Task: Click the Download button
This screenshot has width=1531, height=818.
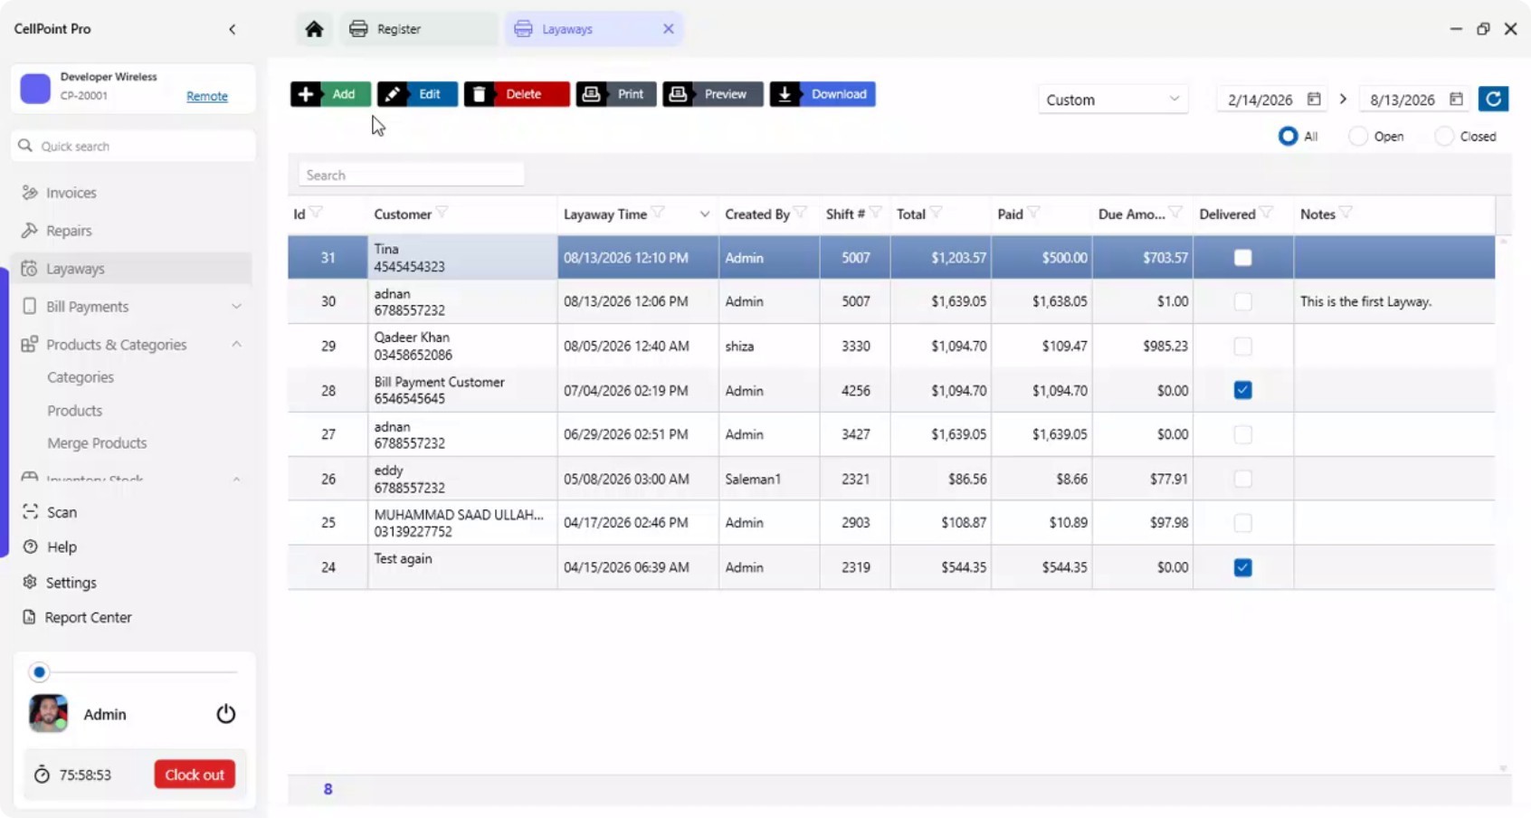Action: (x=823, y=94)
